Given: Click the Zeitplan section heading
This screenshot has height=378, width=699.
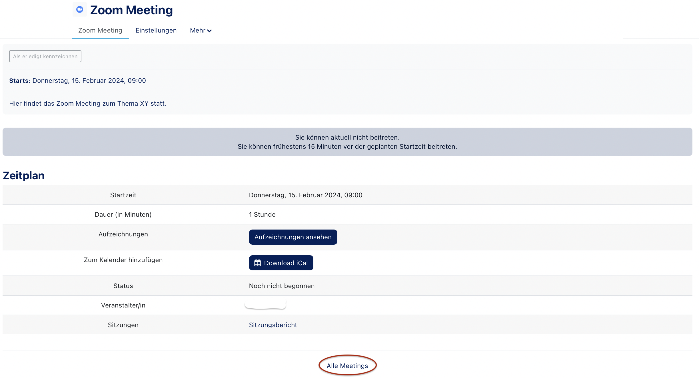Looking at the screenshot, I should pos(24,175).
